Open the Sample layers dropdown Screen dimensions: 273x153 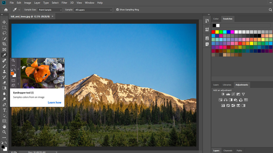(93, 10)
